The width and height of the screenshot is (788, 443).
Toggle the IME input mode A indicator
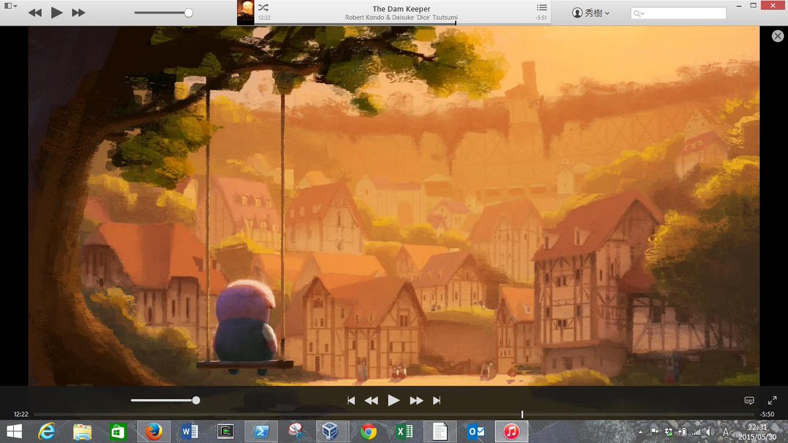pyautogui.click(x=726, y=432)
